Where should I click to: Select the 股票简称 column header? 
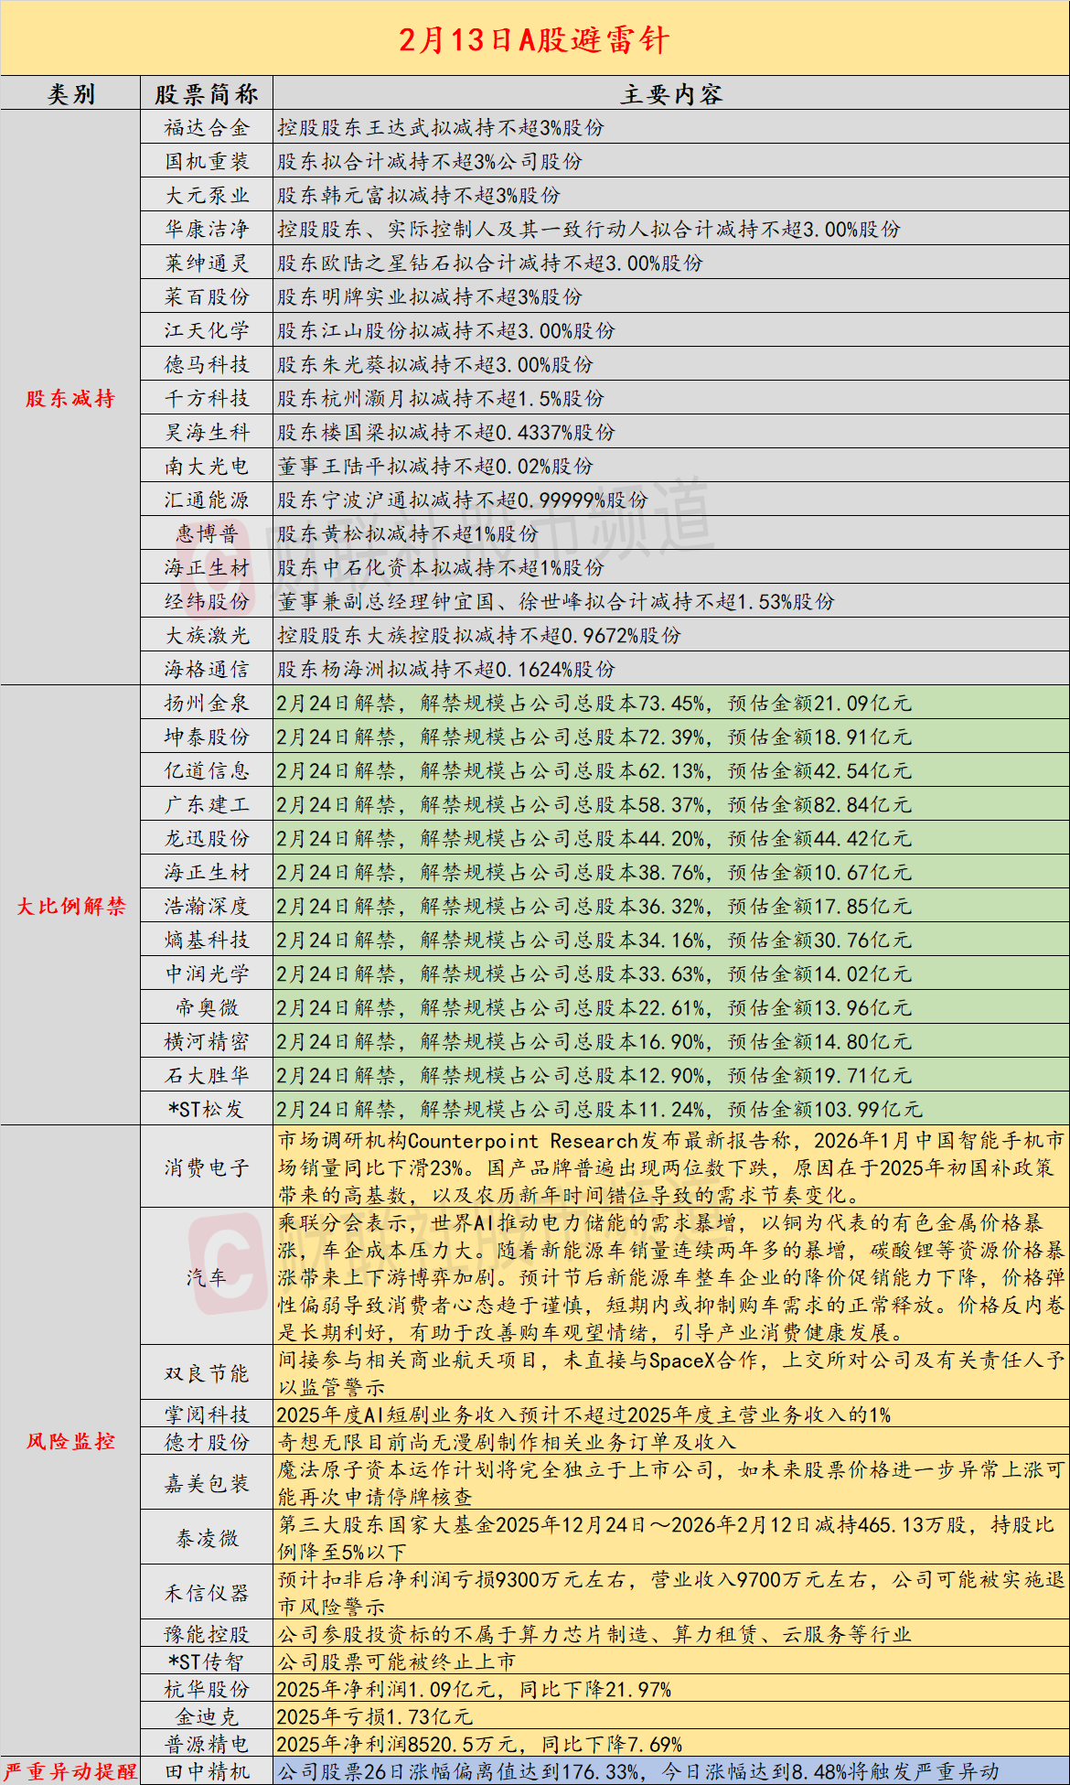[x=207, y=94]
